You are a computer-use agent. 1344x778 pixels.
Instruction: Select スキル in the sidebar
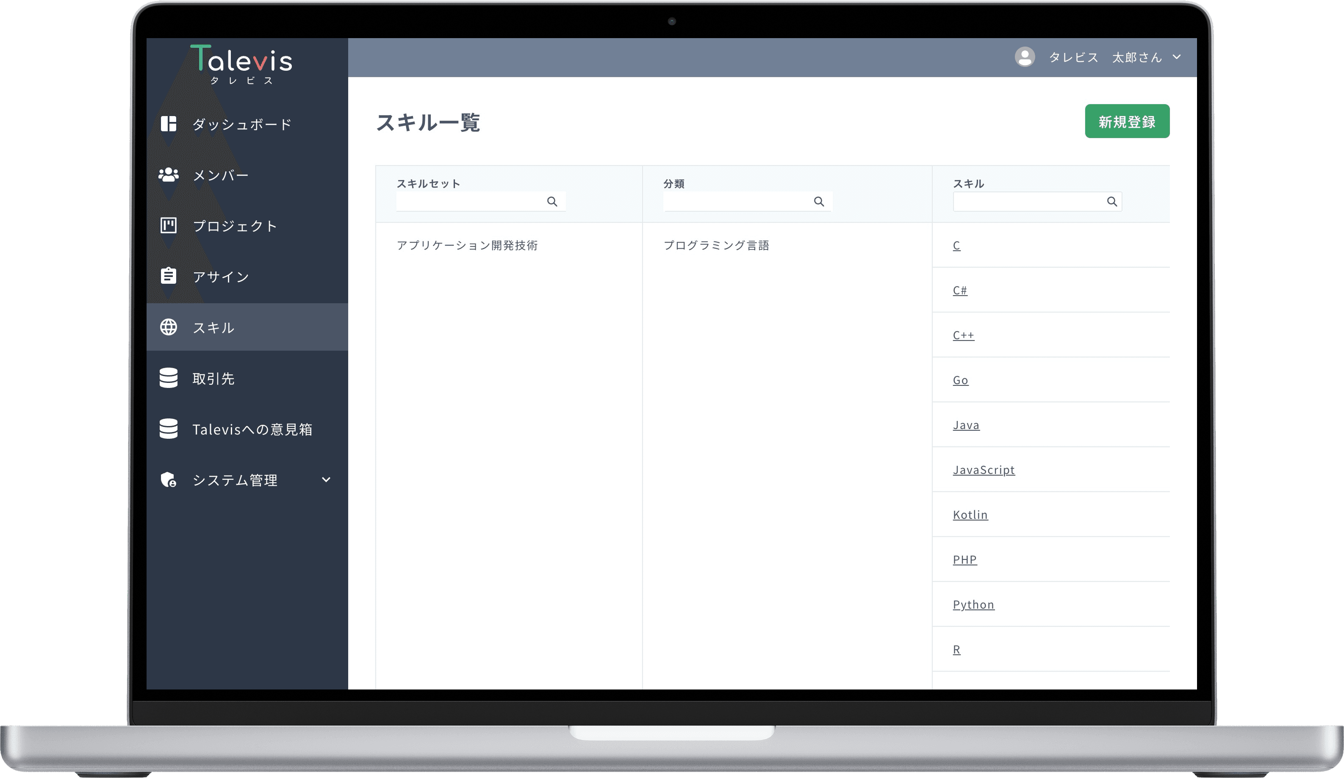(x=247, y=327)
